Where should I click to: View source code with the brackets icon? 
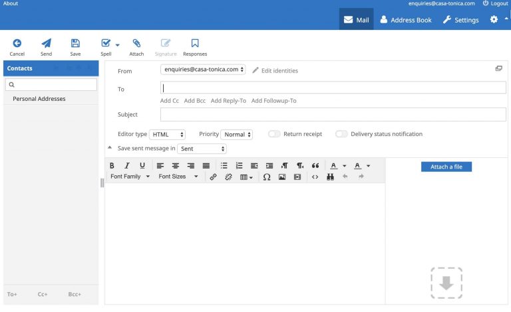(315, 177)
